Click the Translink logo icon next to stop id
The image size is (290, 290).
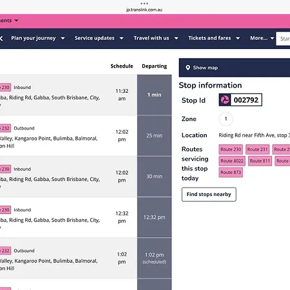(x=225, y=100)
